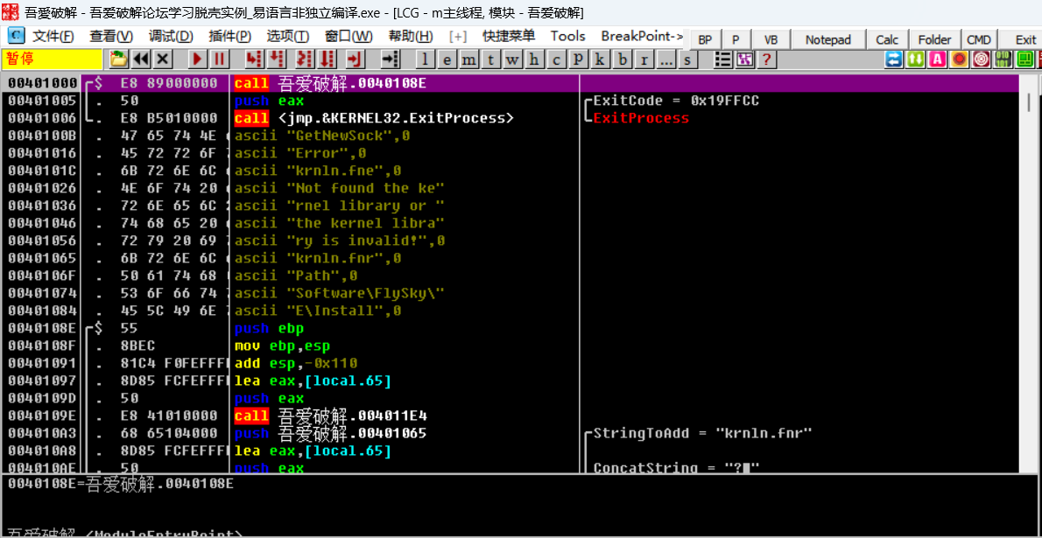1042x538 pixels.
Task: Launch Notepad via the Notepad button
Action: point(828,40)
